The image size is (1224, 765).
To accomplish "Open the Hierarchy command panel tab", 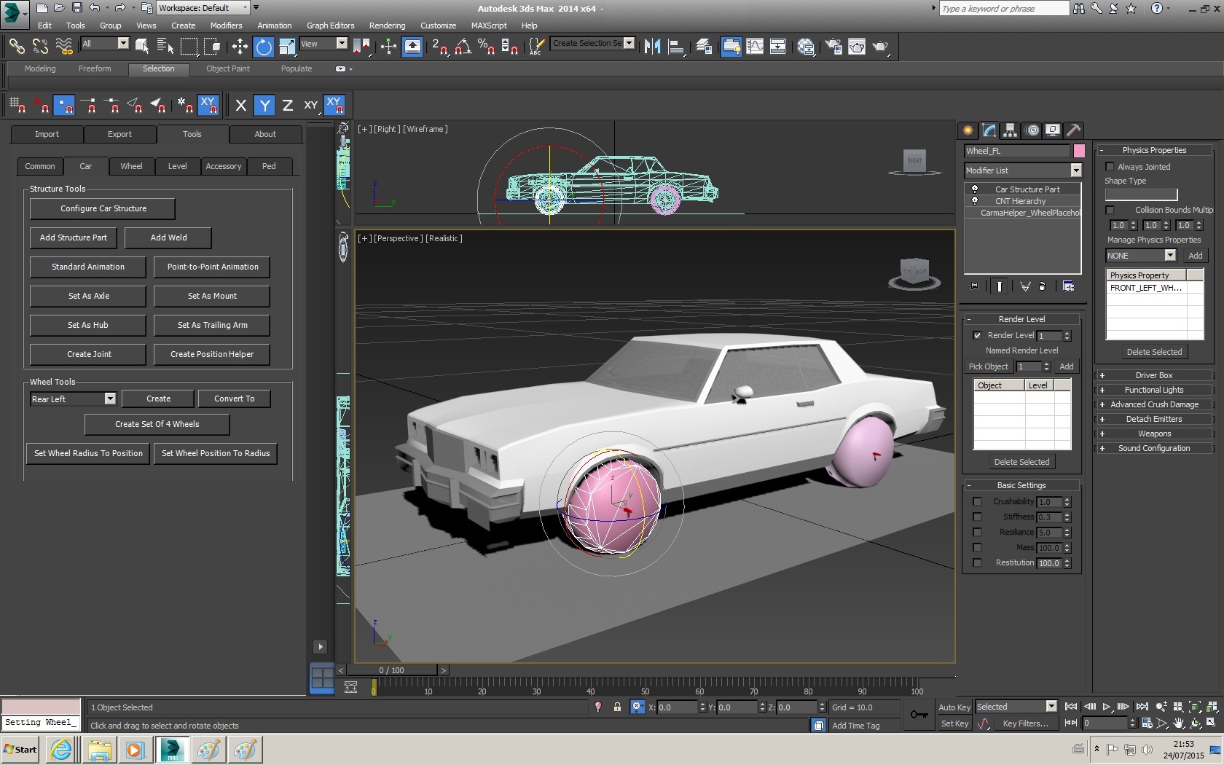I will pyautogui.click(x=1010, y=130).
